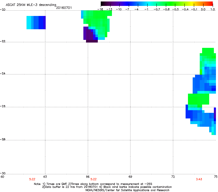Click the -20 latitude axis label

coord(3,10)
